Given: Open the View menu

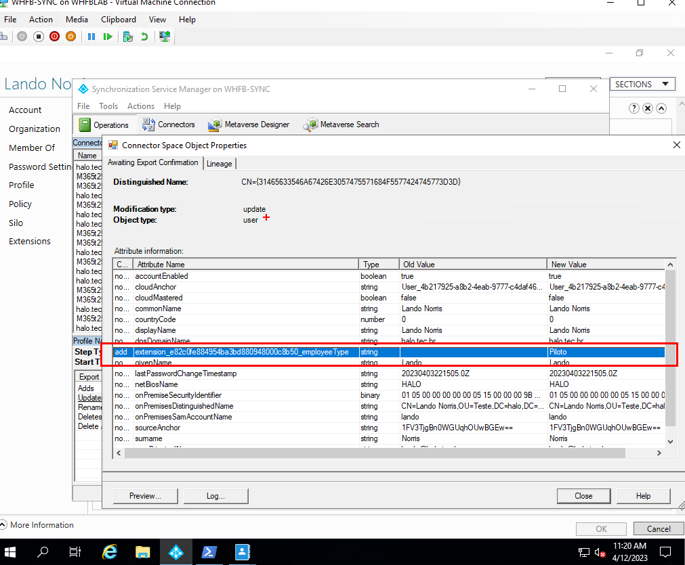Looking at the screenshot, I should click(x=157, y=20).
